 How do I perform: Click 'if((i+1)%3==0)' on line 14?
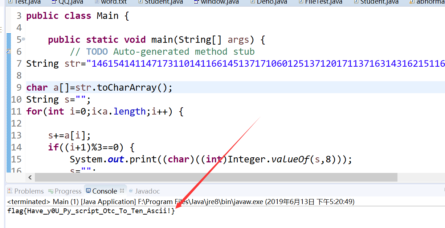86,148
